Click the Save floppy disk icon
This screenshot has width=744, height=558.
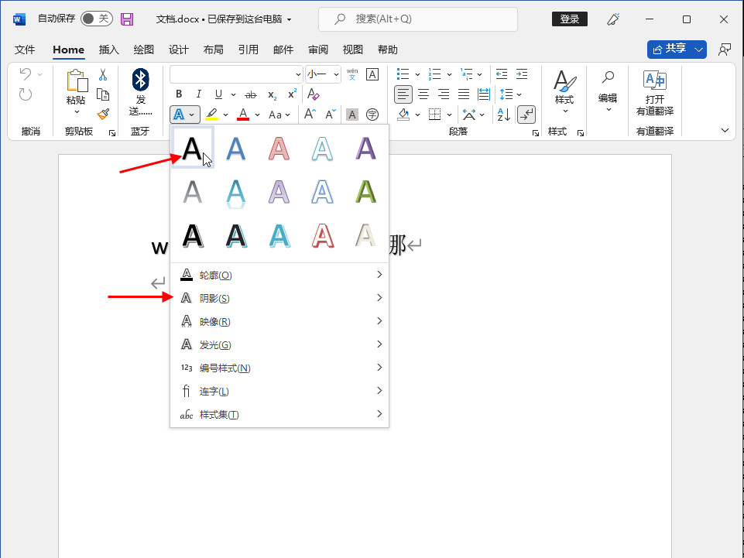click(x=127, y=19)
